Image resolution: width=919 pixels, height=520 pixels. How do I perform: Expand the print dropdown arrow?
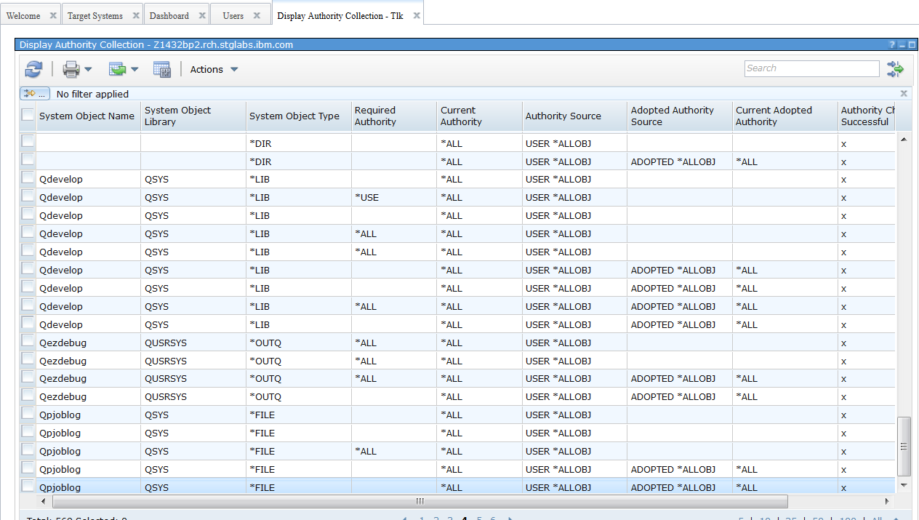click(88, 70)
